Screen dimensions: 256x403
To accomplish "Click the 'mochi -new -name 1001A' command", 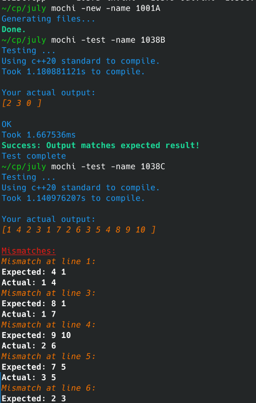I will pos(106,8).
